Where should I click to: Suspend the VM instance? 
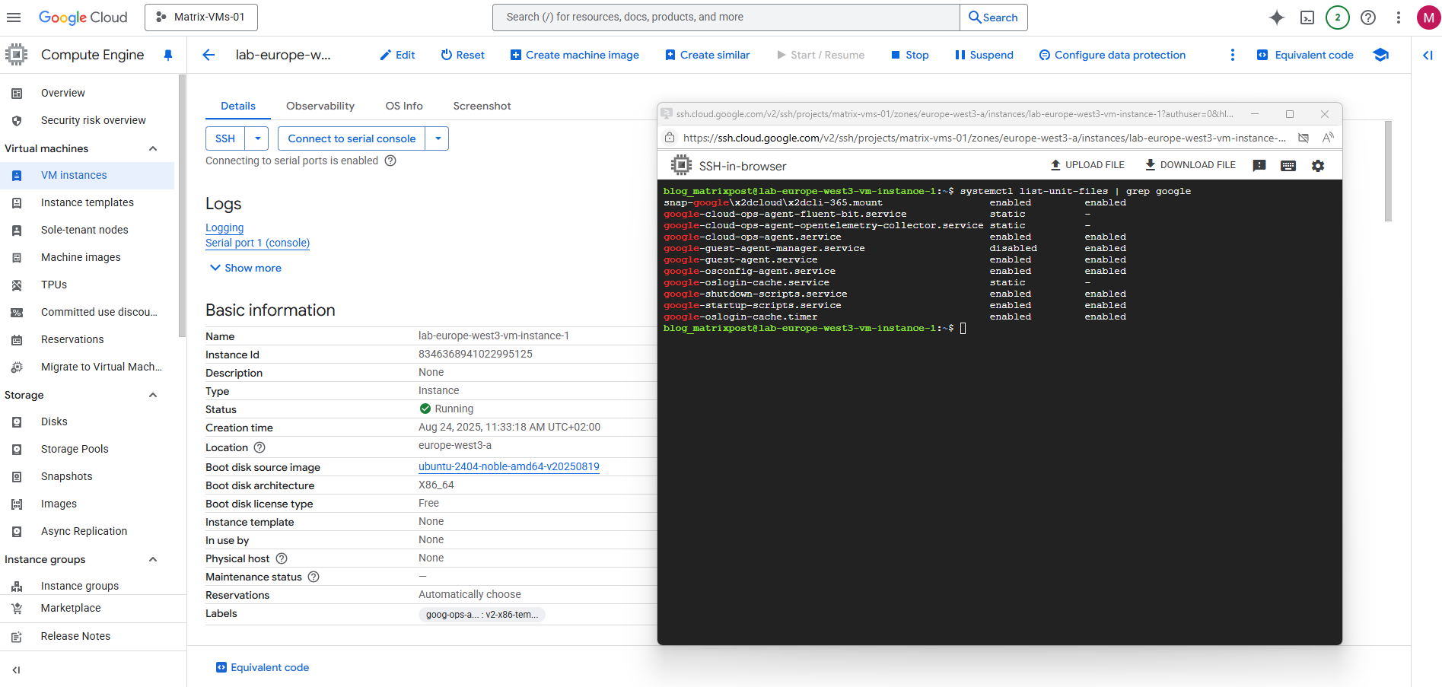click(x=985, y=55)
